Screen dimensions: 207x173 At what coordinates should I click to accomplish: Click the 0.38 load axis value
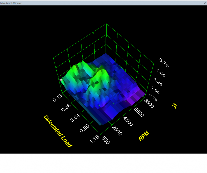pyautogui.click(x=66, y=107)
